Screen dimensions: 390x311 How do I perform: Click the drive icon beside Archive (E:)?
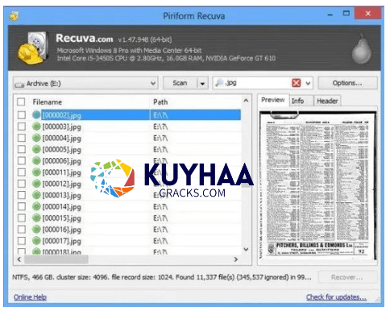tap(19, 85)
